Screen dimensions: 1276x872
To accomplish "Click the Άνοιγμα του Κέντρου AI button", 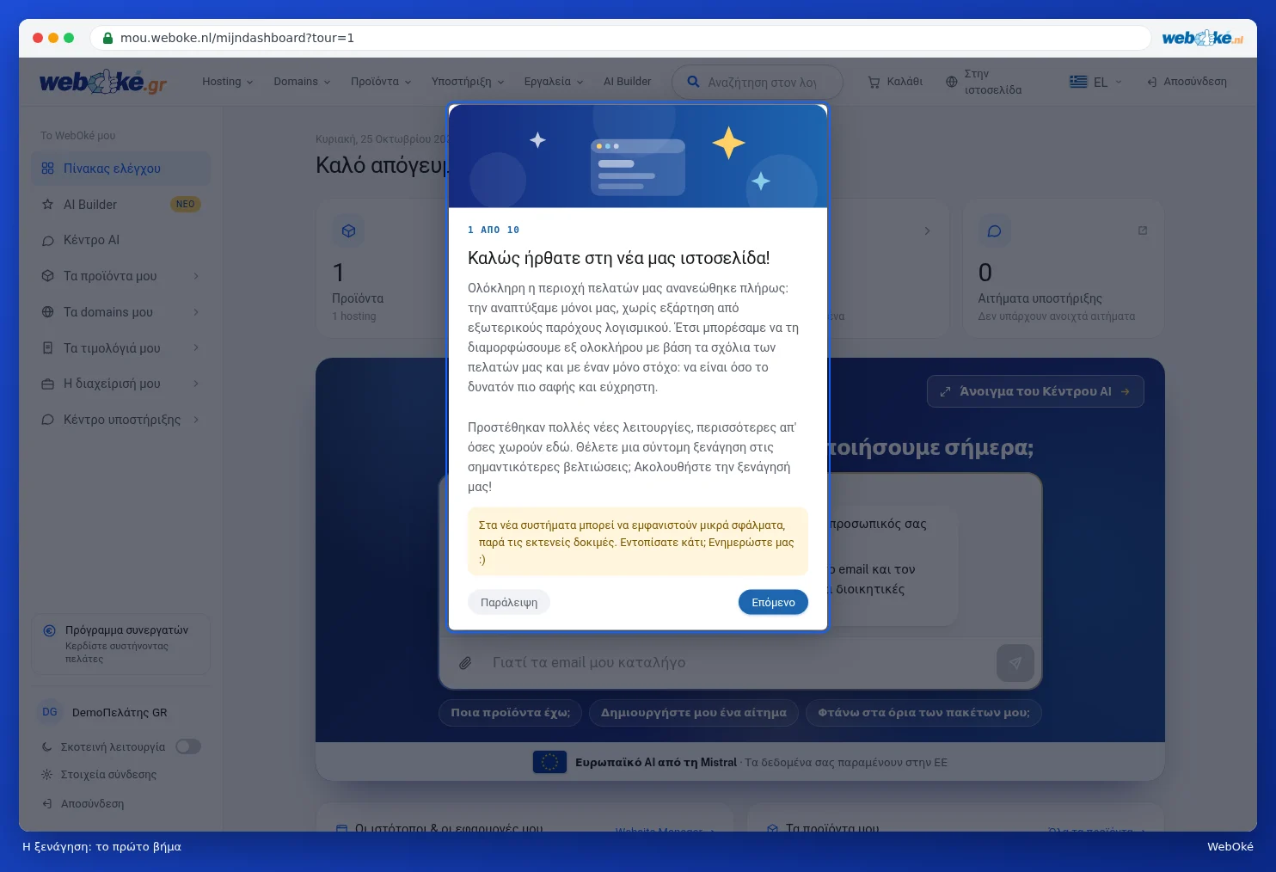I will (1035, 391).
